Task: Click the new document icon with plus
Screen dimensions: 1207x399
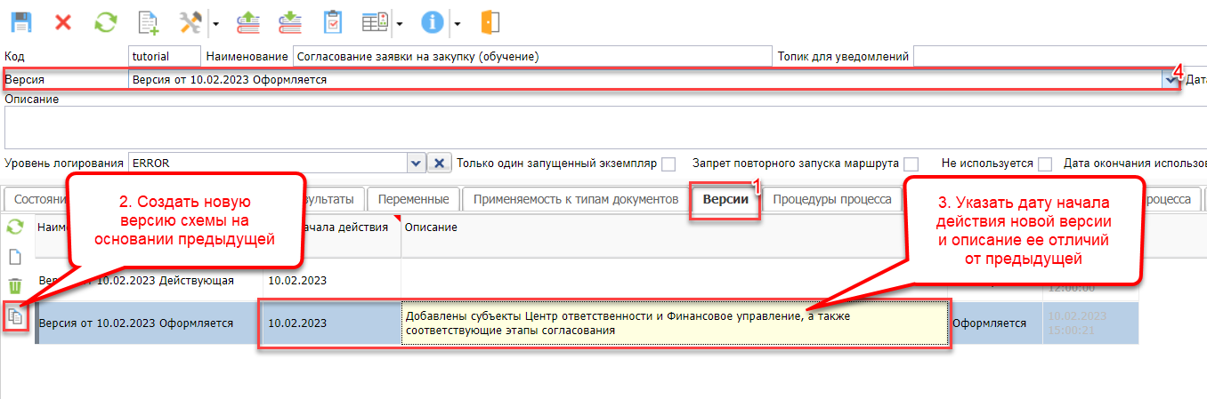Action: point(149,21)
